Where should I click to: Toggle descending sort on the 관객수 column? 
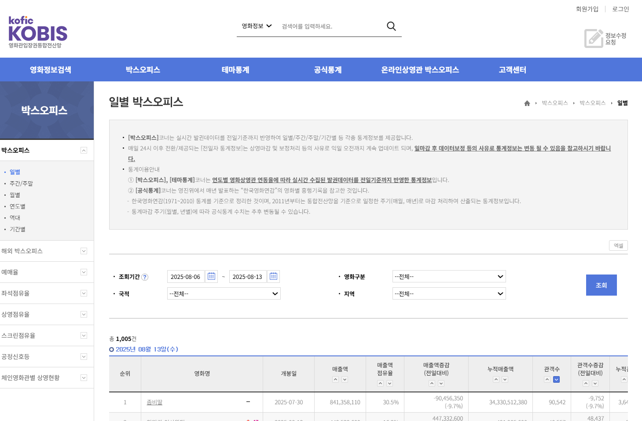(x=556, y=379)
